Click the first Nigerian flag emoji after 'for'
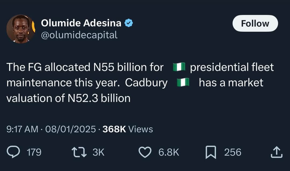This screenshot has height=171, width=290. pos(179,68)
